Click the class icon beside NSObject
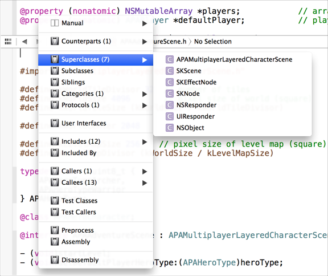 coord(170,128)
